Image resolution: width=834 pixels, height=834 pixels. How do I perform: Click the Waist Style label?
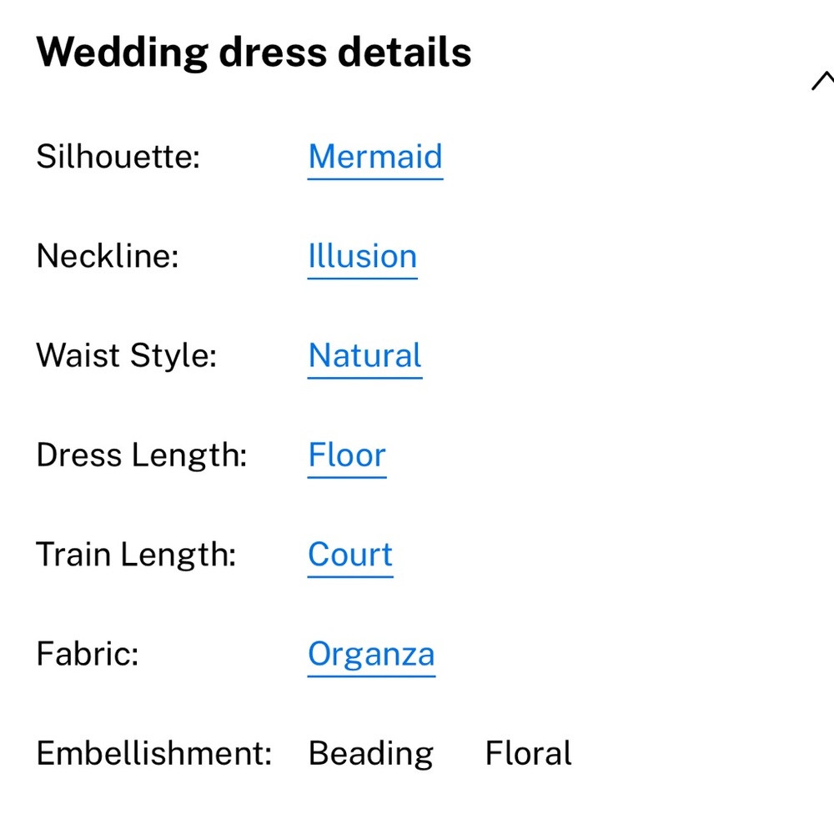127,355
